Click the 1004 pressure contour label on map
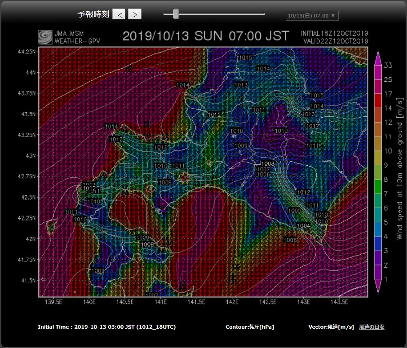Viewport: 407px width, 348px height. click(x=304, y=226)
